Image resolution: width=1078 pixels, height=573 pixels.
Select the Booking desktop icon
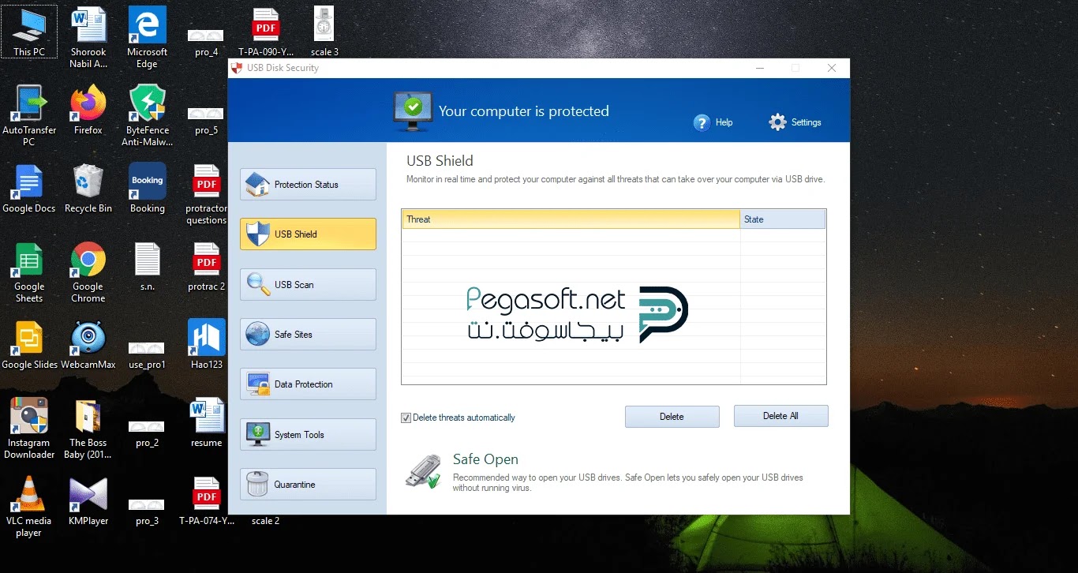148,188
